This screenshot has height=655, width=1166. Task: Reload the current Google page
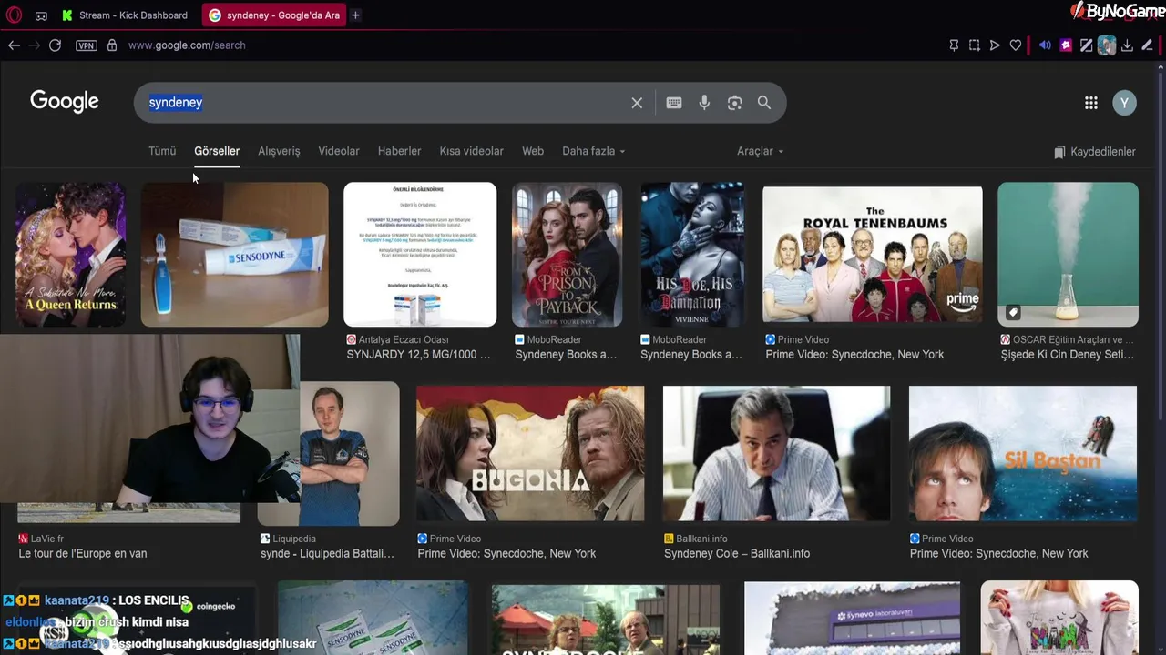[x=56, y=45]
